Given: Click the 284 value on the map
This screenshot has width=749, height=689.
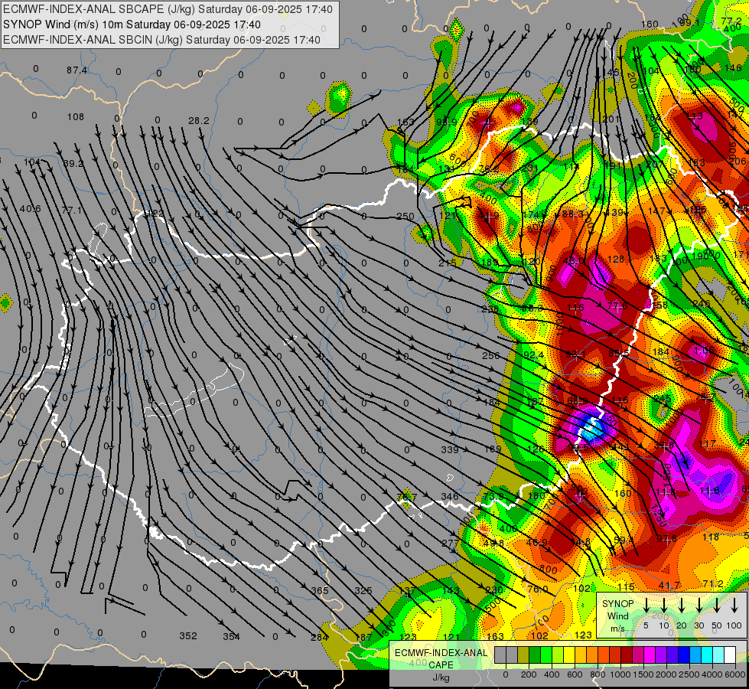Looking at the screenshot, I should (x=319, y=637).
